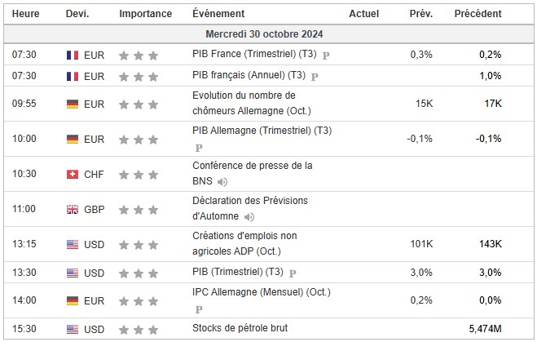
Task: Click the UK flag icon next to GBP
Action: point(71,209)
